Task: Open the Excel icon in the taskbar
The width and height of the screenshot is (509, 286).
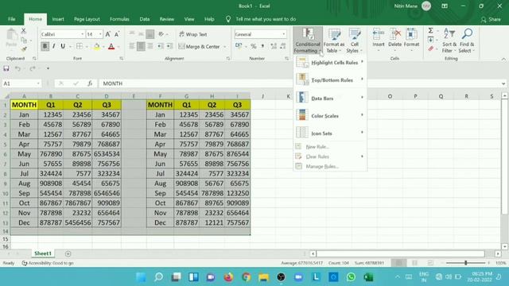Action: pyautogui.click(x=368, y=277)
